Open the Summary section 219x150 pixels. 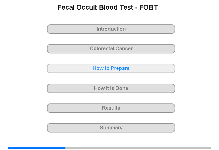tap(111, 128)
